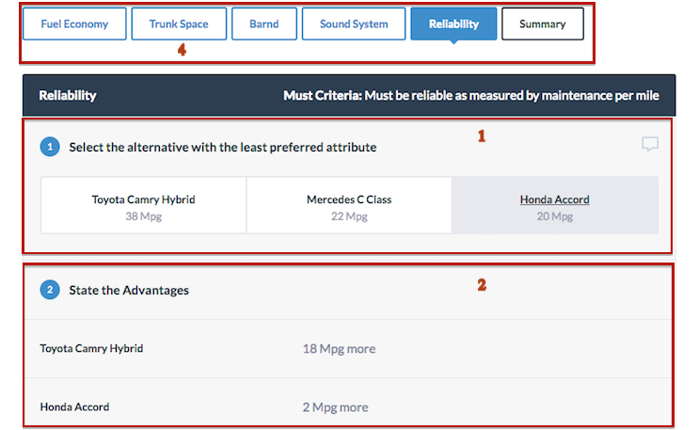Select Toyota Camry Hybrid row in advantages

(x=348, y=349)
